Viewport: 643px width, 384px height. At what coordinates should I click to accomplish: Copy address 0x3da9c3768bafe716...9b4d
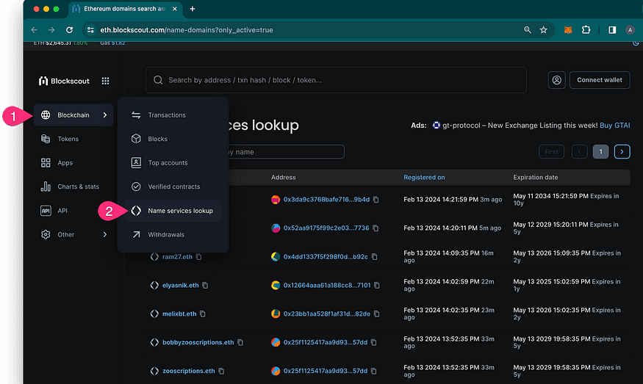coord(376,200)
